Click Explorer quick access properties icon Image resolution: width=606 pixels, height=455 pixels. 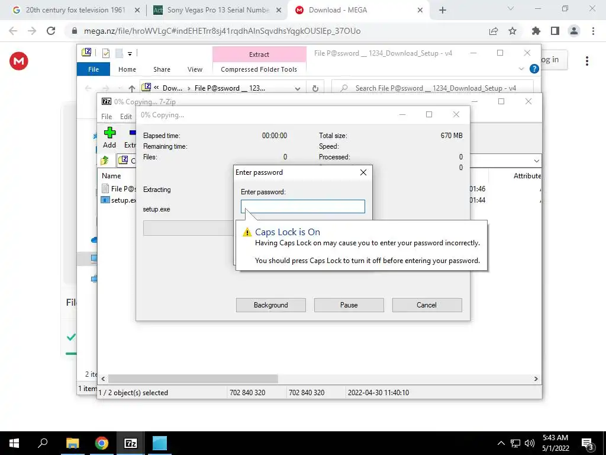(106, 53)
